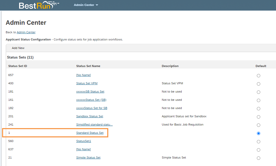Open the [No Name] set with ID 637

tap(83, 149)
